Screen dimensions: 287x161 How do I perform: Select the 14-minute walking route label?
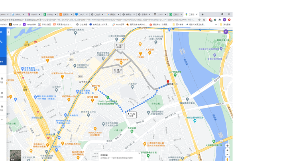coord(118,71)
